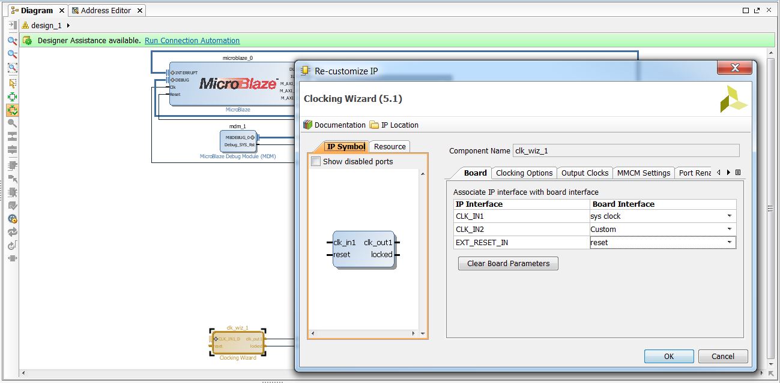
Task: Click the collapse panel arrow icon
Action: tap(12, 25)
